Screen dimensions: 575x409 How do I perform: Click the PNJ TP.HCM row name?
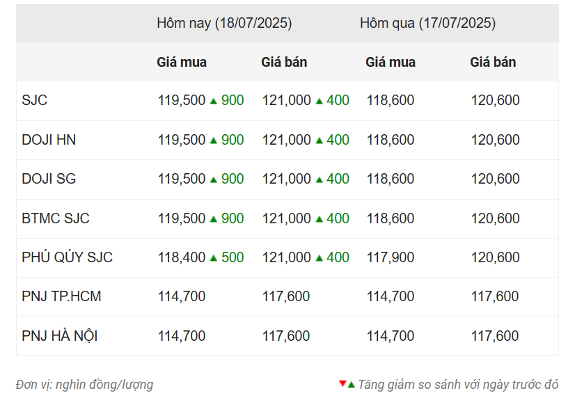[x=61, y=296]
